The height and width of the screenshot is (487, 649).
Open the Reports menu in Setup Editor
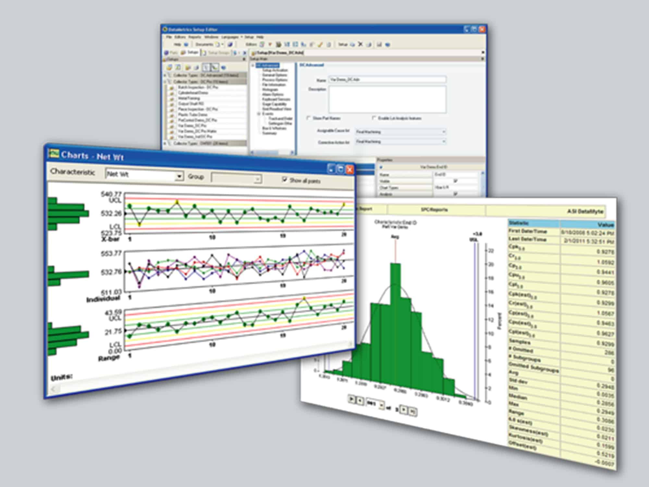(x=195, y=37)
